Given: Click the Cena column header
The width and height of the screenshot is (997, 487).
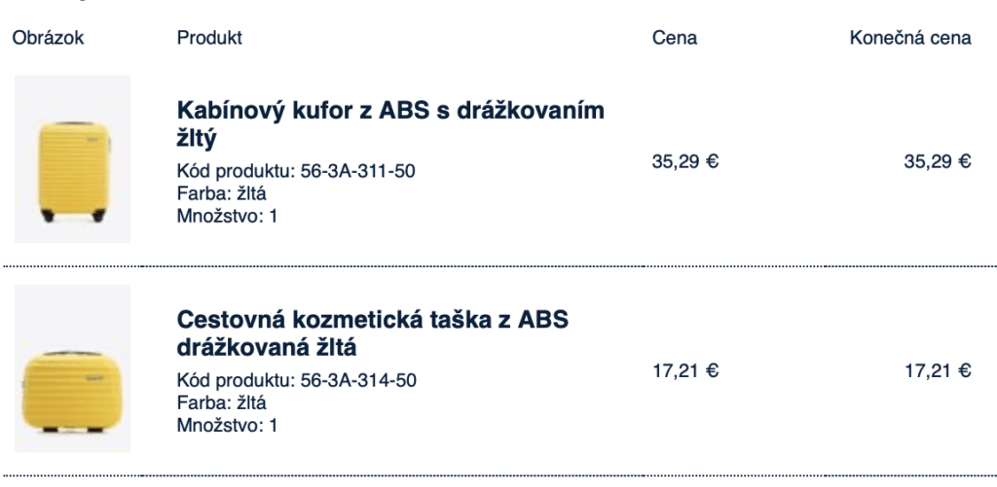Looking at the screenshot, I should 675,38.
